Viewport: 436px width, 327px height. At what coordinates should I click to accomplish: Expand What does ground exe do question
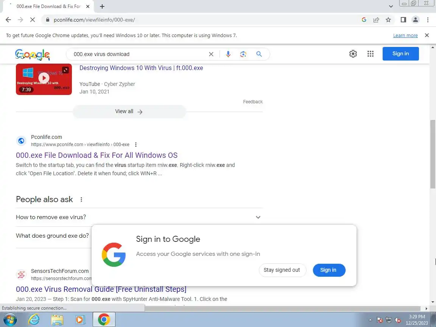pyautogui.click(x=53, y=236)
